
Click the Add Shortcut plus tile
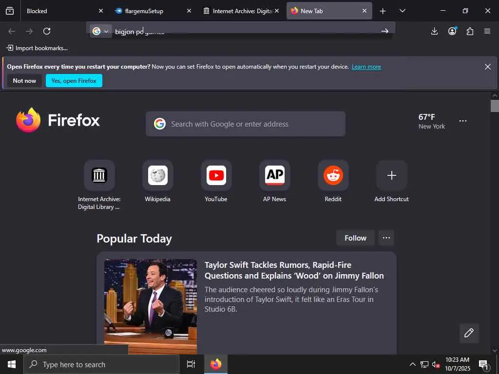pos(392,175)
